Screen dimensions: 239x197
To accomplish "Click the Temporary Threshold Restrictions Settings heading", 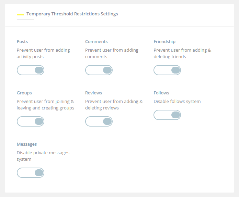I will point(72,14).
